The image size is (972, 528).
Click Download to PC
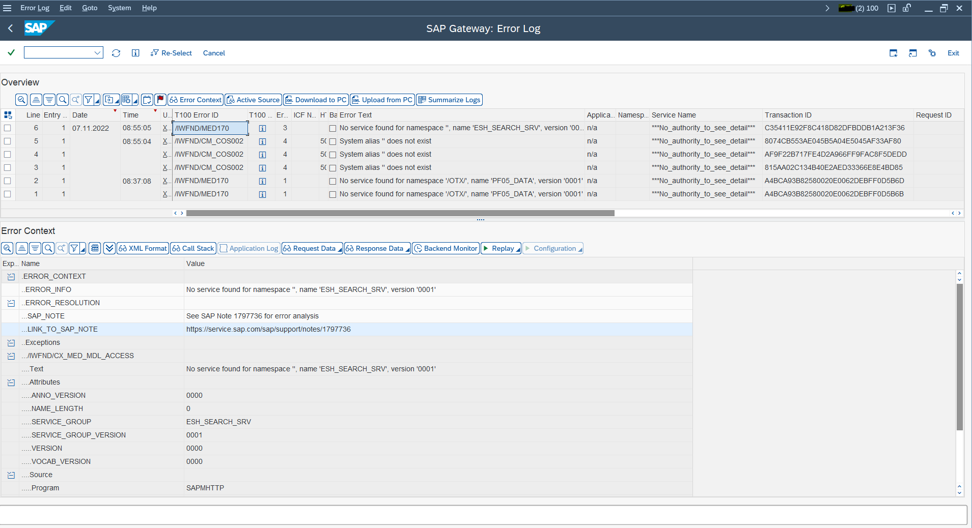point(316,100)
